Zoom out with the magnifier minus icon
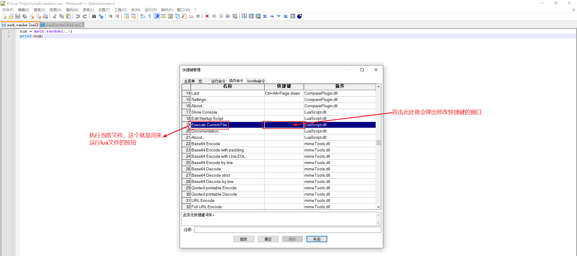Screen dimensions: 577x256 click(x=117, y=16)
